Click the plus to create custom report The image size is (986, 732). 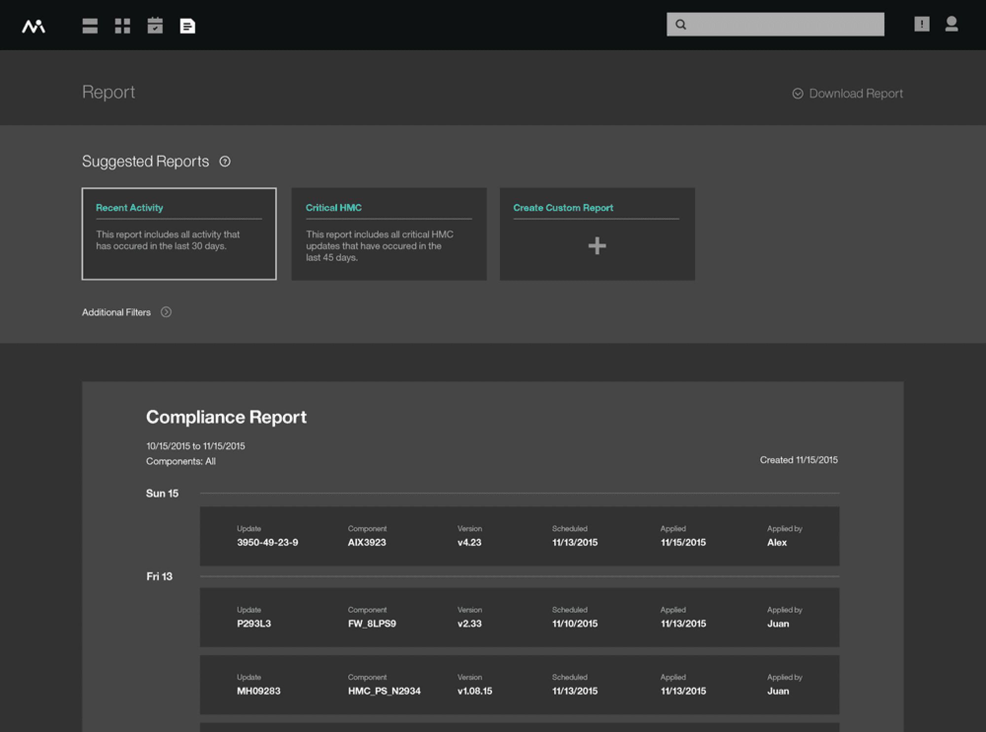tap(597, 246)
